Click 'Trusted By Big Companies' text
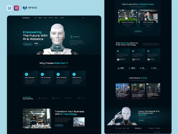 click(28, 98)
